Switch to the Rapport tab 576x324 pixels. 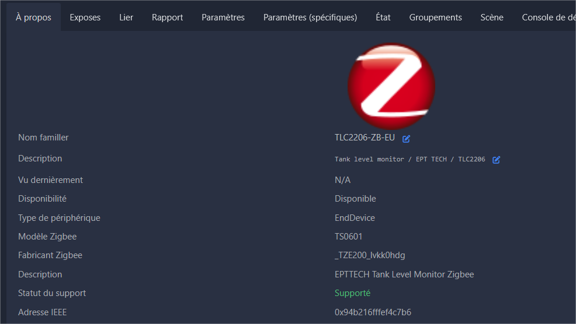point(167,17)
